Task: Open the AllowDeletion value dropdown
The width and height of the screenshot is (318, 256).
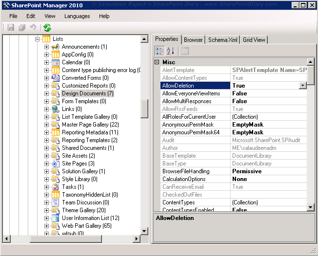Action: [302, 86]
